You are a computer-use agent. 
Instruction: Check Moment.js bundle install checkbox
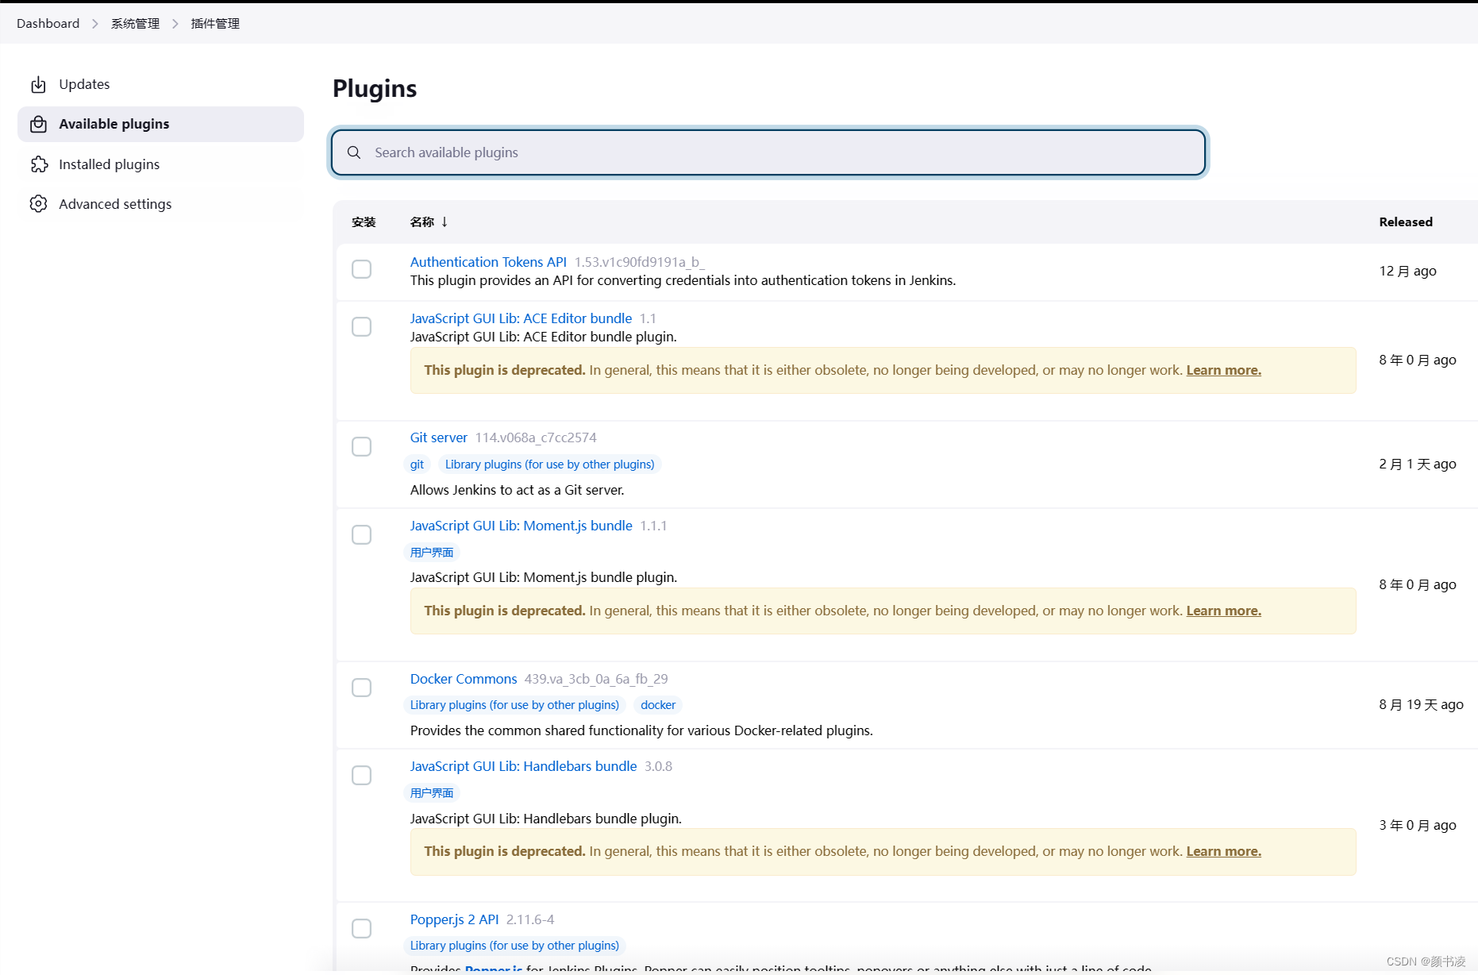(361, 535)
